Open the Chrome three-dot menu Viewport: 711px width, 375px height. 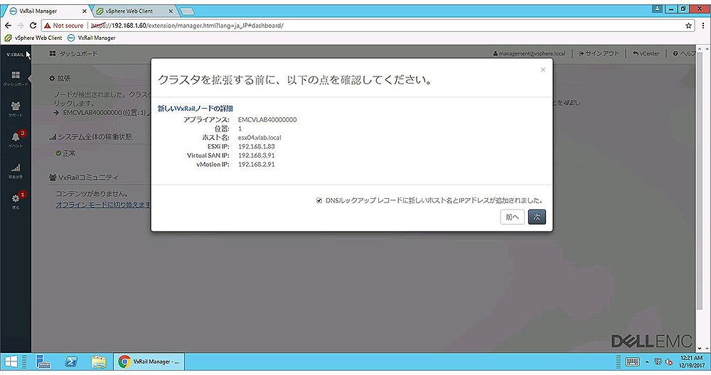[703, 26]
